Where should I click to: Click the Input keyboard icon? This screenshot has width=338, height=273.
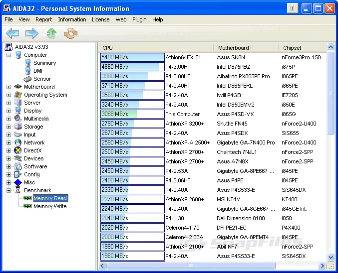[x=18, y=135]
